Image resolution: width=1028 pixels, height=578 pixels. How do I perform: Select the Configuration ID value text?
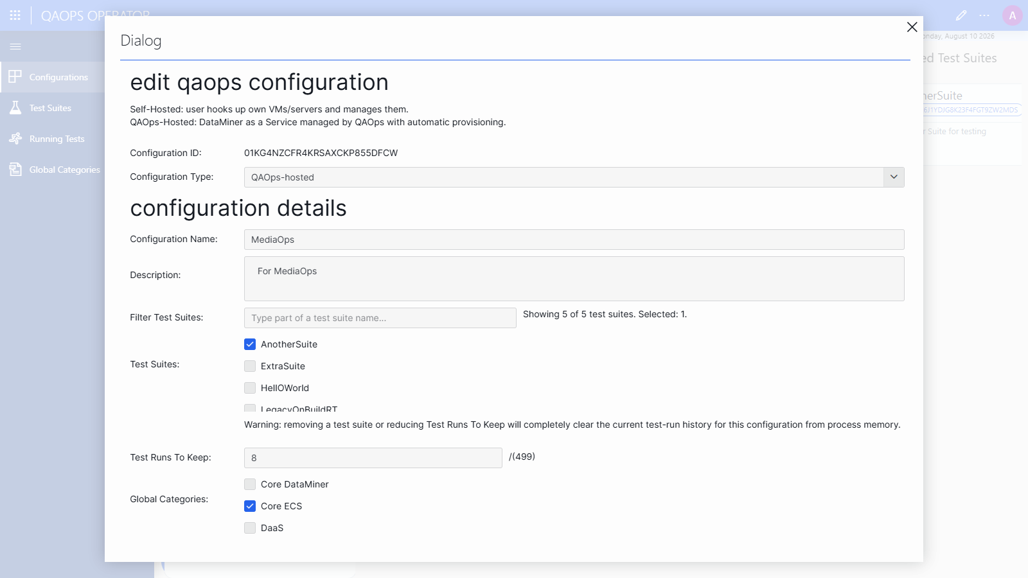321,153
